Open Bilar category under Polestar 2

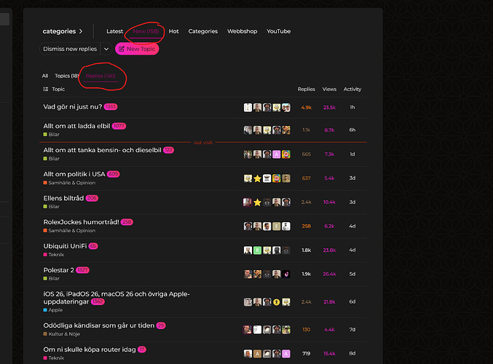51,279
